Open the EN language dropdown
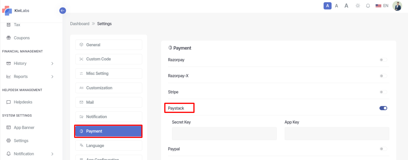 click(x=382, y=6)
